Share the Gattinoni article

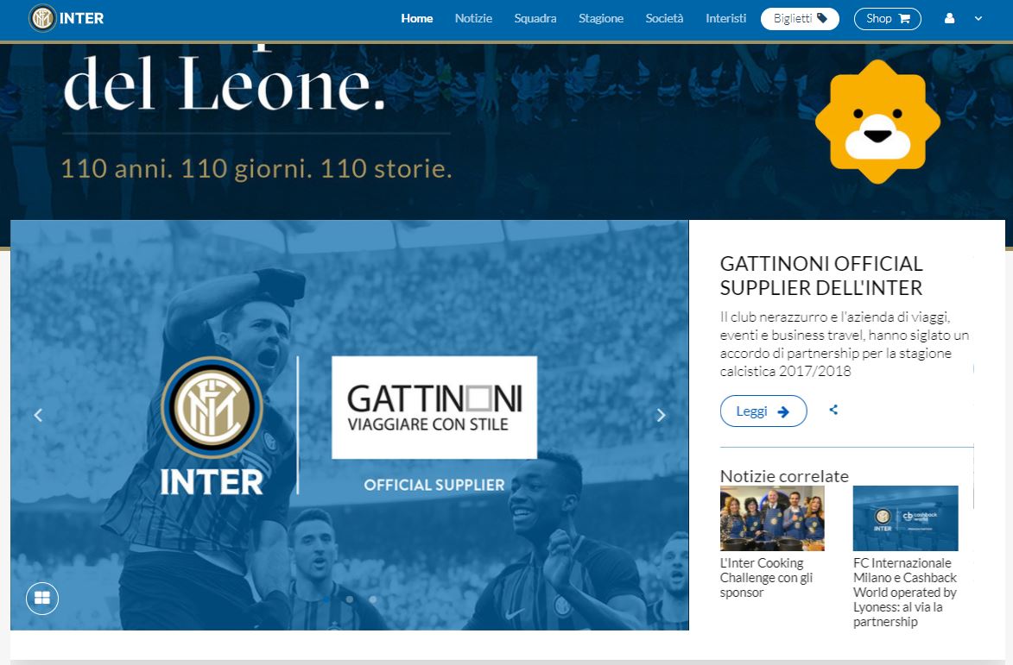coord(833,410)
